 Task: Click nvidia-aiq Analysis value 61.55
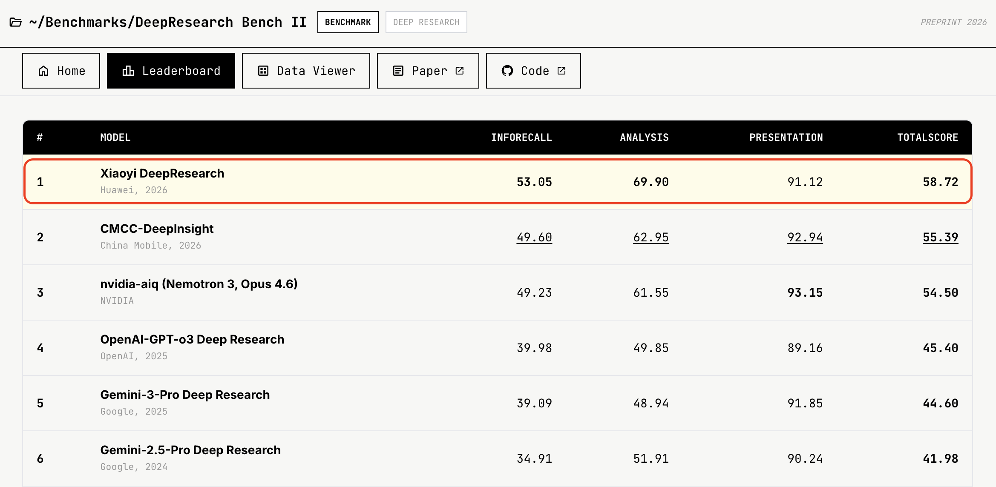tap(651, 293)
